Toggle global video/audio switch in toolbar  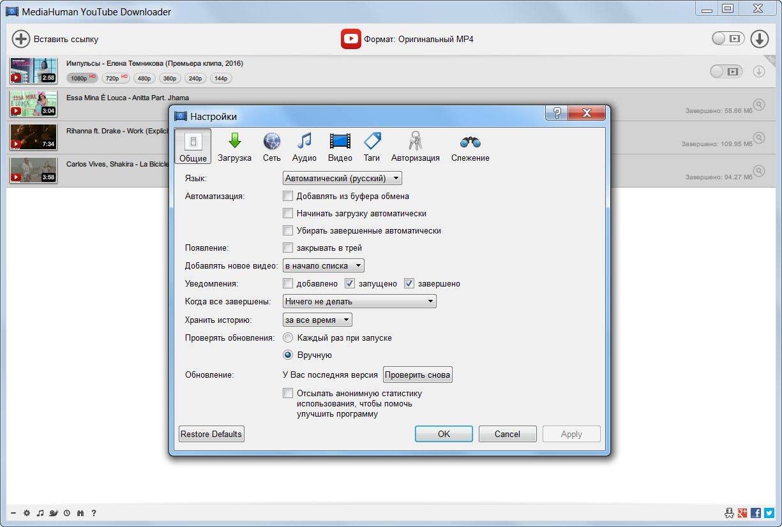click(x=728, y=39)
